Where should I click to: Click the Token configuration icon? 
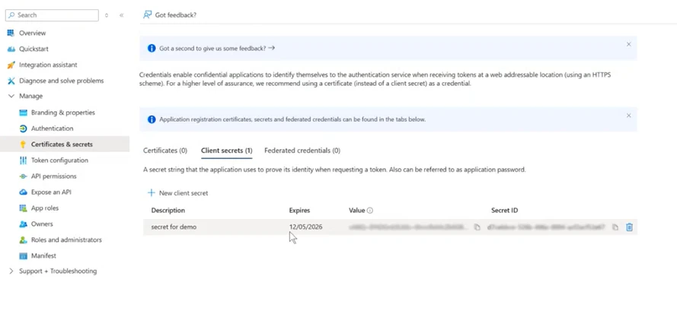pyautogui.click(x=24, y=160)
